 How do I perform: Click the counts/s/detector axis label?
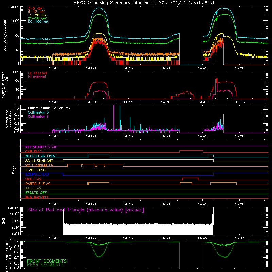point(5,35)
